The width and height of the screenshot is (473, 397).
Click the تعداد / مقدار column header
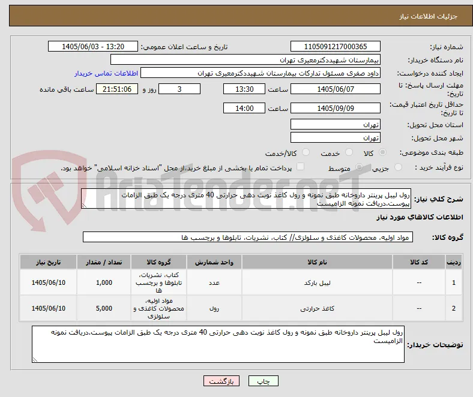(104, 262)
